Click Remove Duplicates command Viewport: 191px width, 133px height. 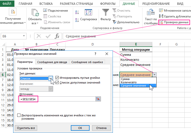175,16
